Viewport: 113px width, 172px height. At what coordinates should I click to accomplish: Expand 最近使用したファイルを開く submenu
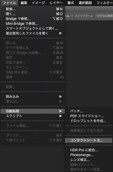33,33
